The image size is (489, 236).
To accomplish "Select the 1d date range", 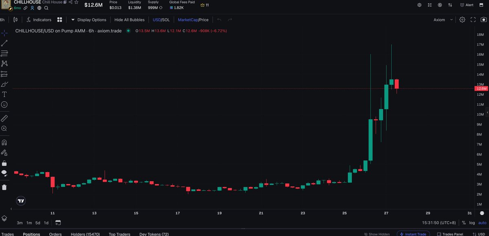I will (46, 223).
